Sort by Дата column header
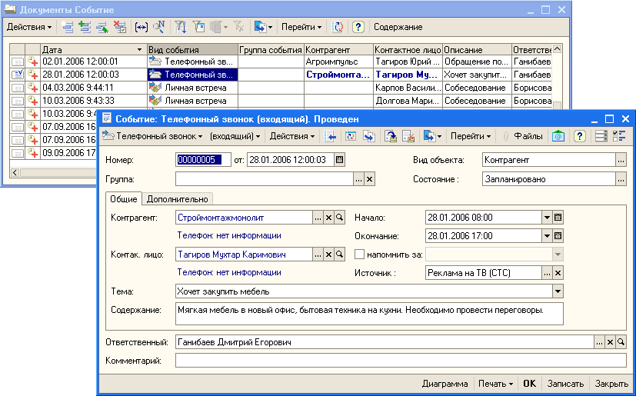The image size is (636, 396). tap(93, 49)
